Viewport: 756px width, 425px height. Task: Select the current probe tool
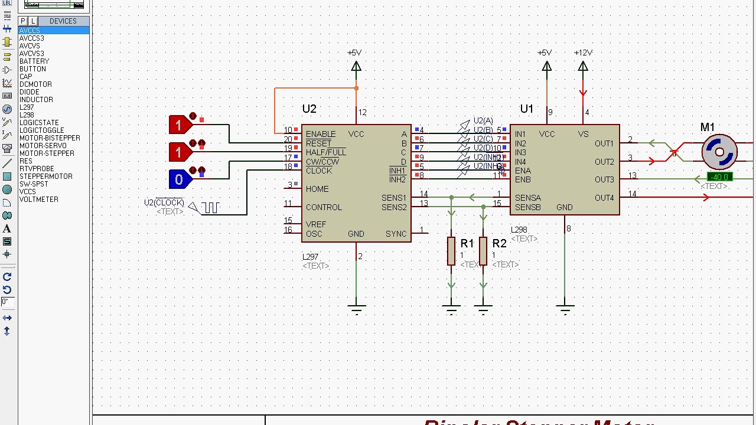coord(7,135)
